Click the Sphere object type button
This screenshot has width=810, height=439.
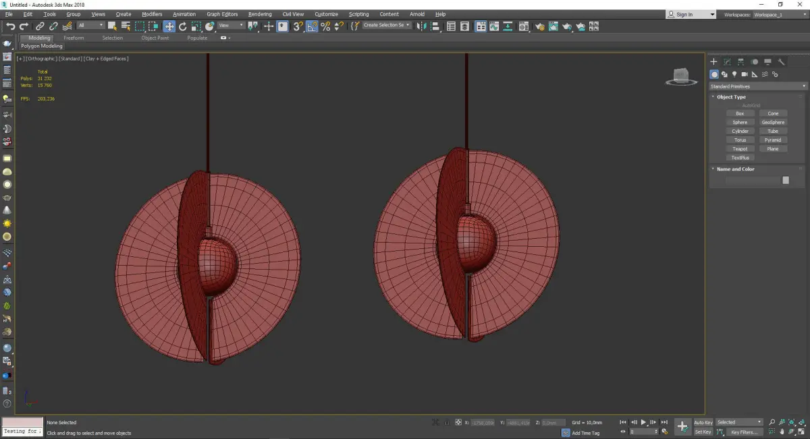(740, 123)
